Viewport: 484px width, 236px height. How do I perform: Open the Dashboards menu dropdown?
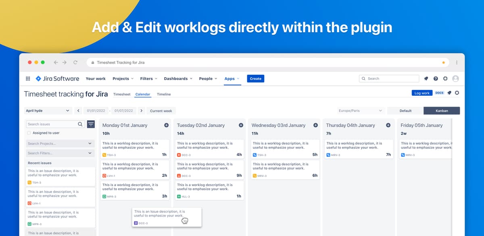pos(178,79)
